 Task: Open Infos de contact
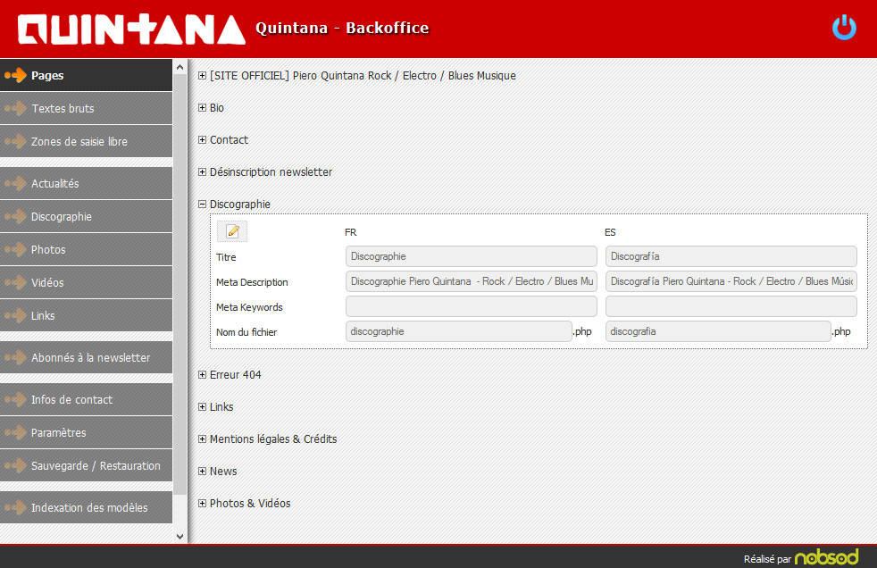(x=86, y=399)
